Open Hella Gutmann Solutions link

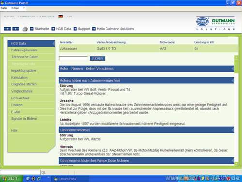click(113, 29)
